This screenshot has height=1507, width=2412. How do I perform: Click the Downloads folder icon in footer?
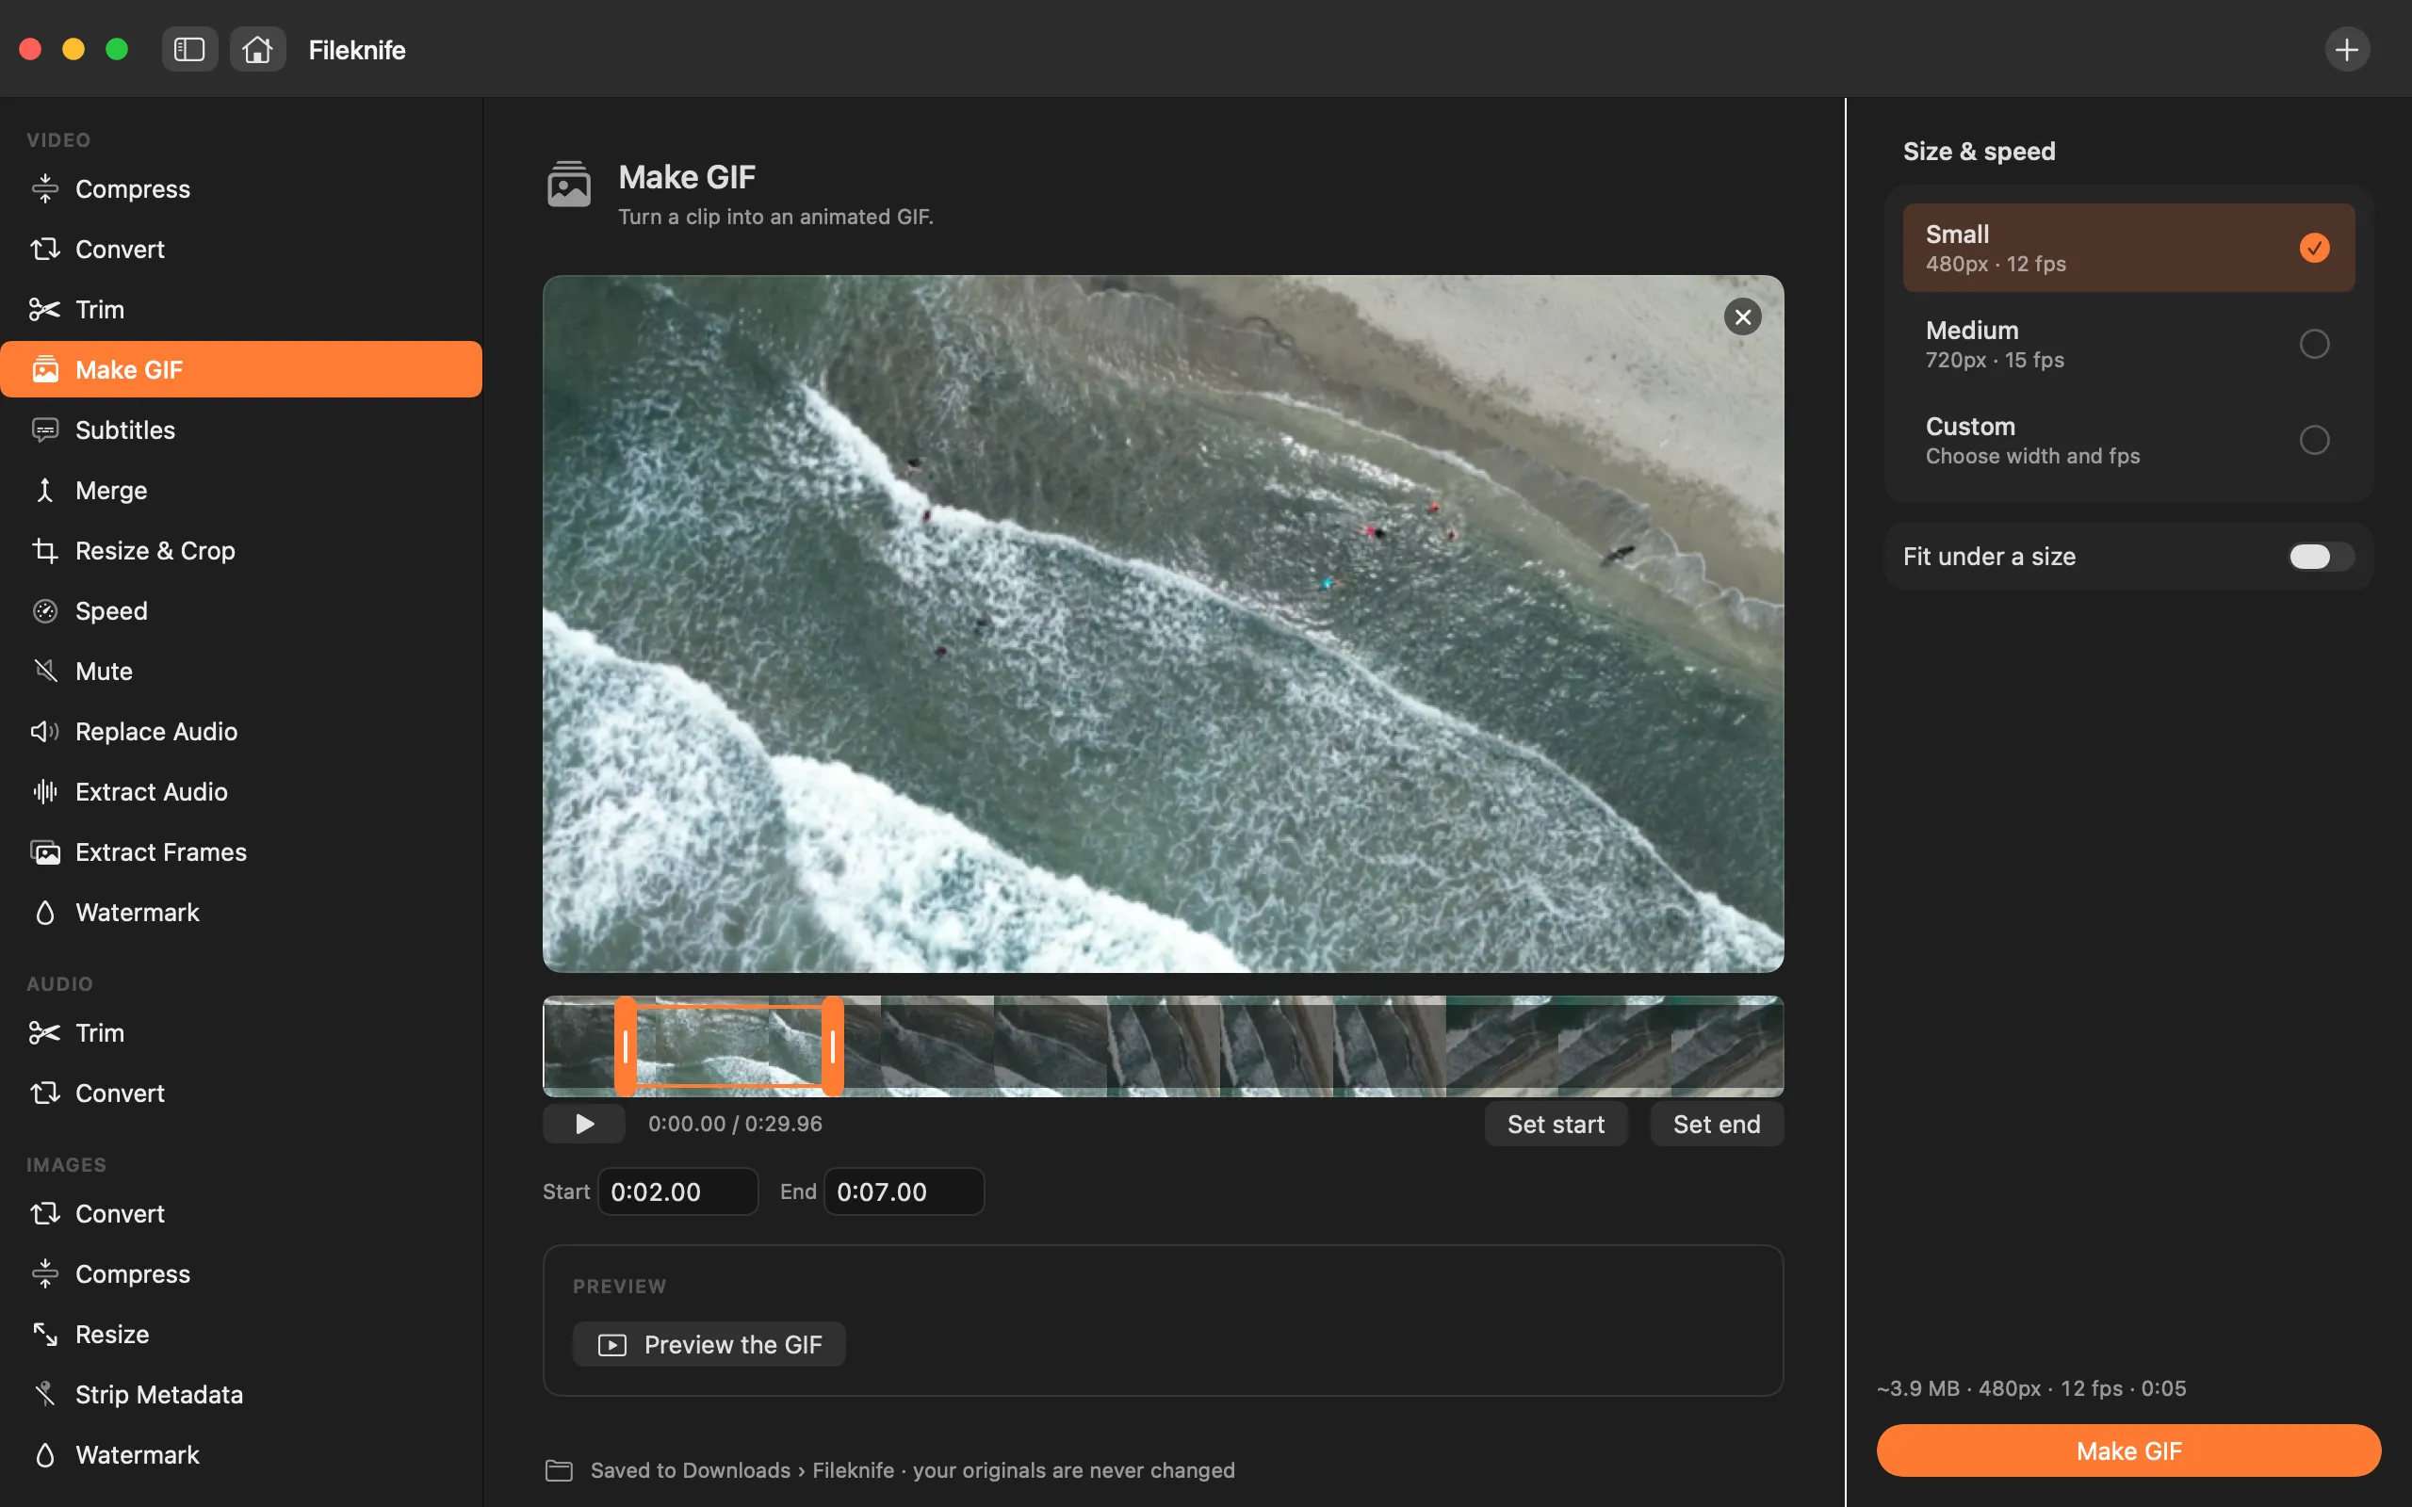[559, 1470]
